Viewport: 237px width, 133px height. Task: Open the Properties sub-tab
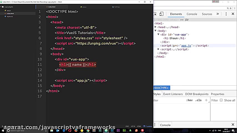[x=218, y=94]
